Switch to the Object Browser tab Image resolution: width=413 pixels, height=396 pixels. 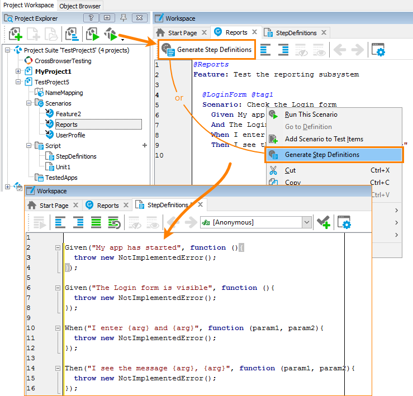[80, 6]
